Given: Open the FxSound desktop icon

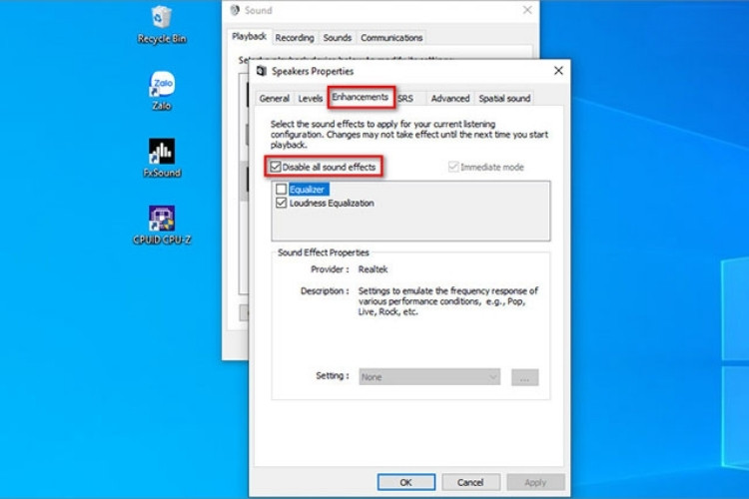Looking at the screenshot, I should tap(161, 152).
